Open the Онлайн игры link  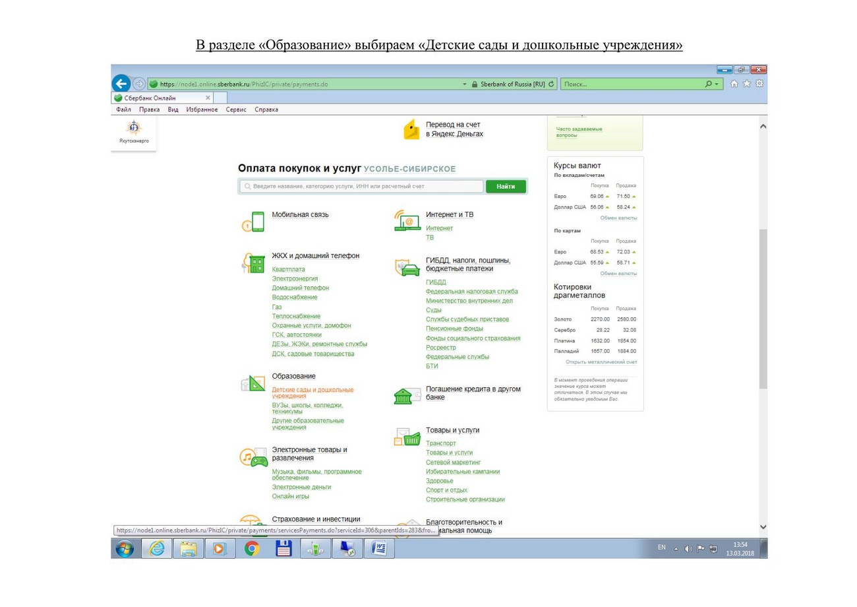point(290,496)
